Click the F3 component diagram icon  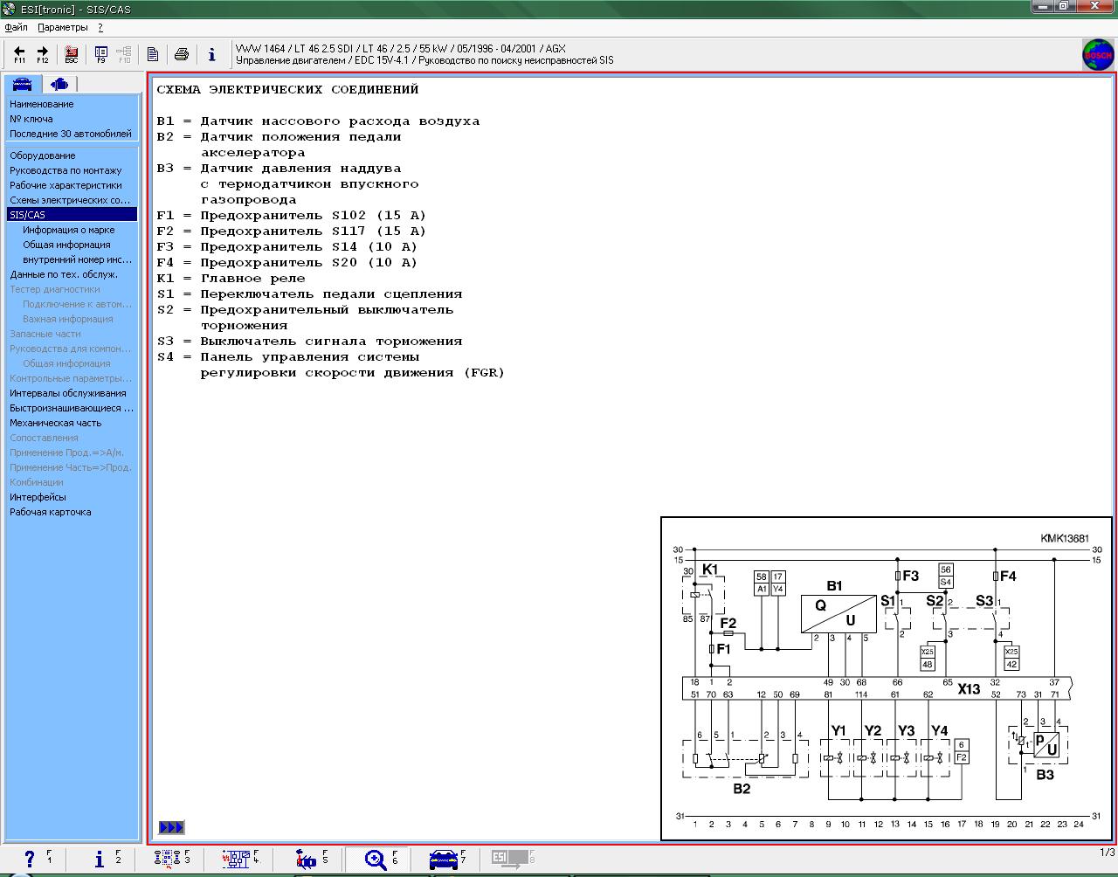(171, 860)
